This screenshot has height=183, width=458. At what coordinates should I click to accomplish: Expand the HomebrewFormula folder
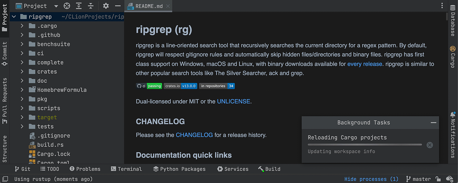click(22, 90)
